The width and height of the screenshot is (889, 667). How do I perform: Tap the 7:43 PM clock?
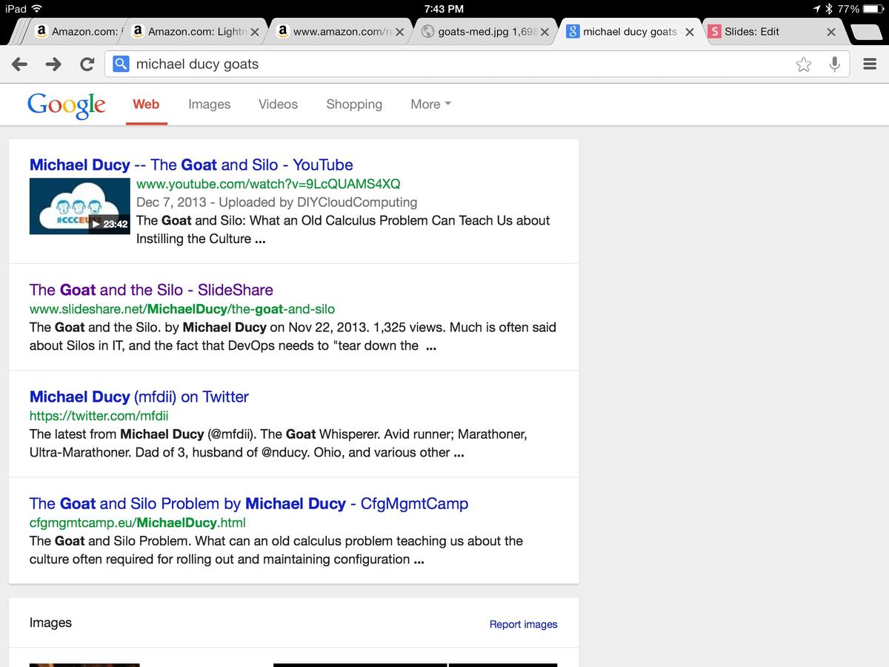point(444,9)
